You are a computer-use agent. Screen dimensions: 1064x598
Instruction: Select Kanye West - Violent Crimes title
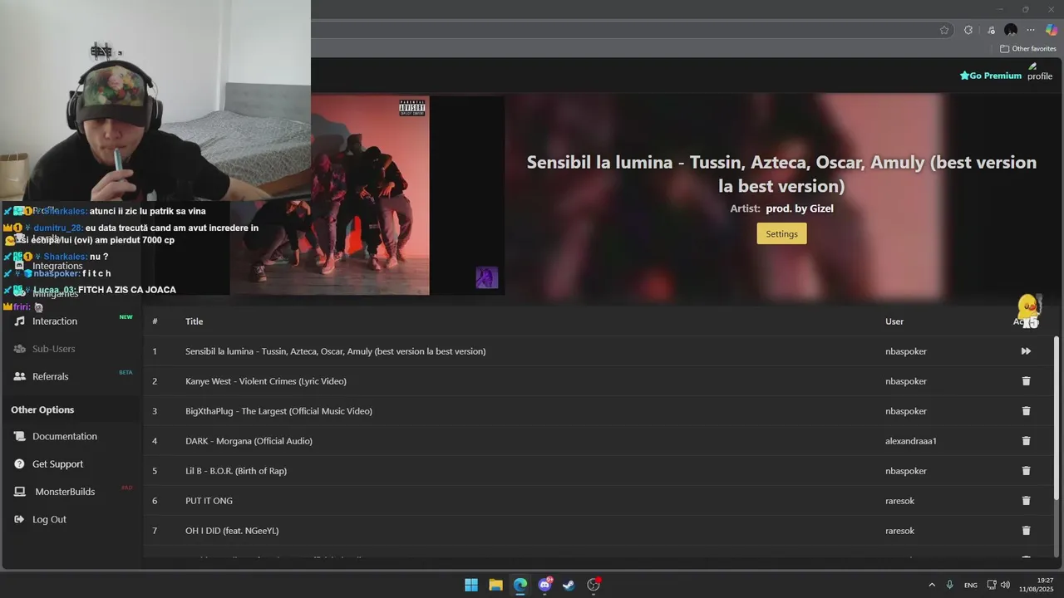point(266,381)
